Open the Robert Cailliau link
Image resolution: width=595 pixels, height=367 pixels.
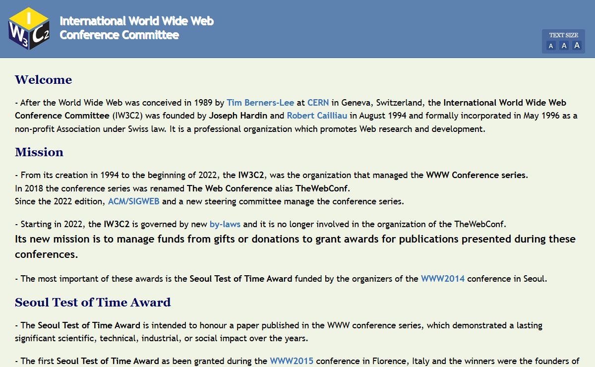[x=317, y=116]
